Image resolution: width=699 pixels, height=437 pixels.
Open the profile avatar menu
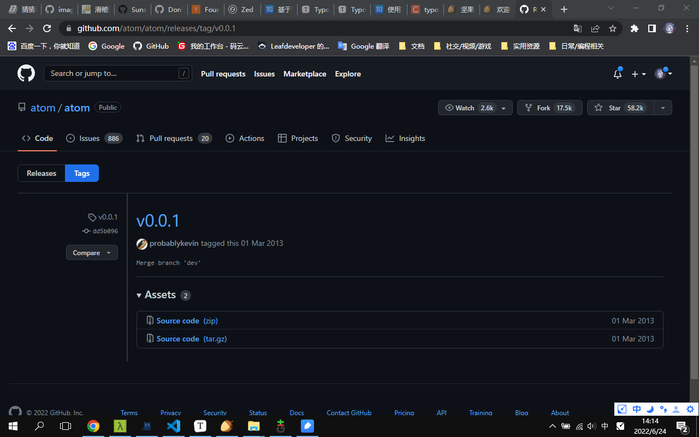[x=663, y=74]
